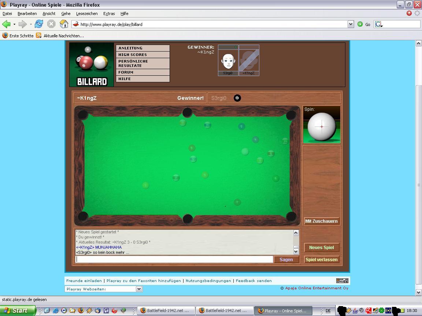The height and width of the screenshot is (316, 422).
Task: Open High Scores
Action: tap(143, 54)
